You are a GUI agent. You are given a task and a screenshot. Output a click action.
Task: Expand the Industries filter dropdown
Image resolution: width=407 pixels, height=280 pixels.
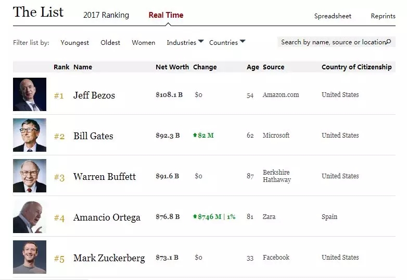tap(185, 43)
